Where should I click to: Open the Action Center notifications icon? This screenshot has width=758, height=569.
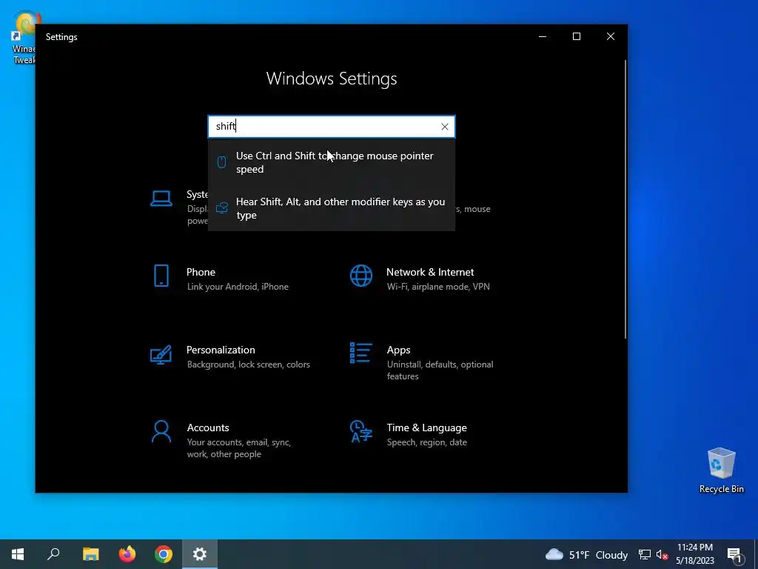(x=735, y=555)
